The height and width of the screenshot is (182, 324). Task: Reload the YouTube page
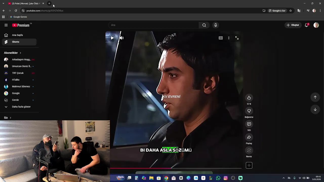point(16,11)
